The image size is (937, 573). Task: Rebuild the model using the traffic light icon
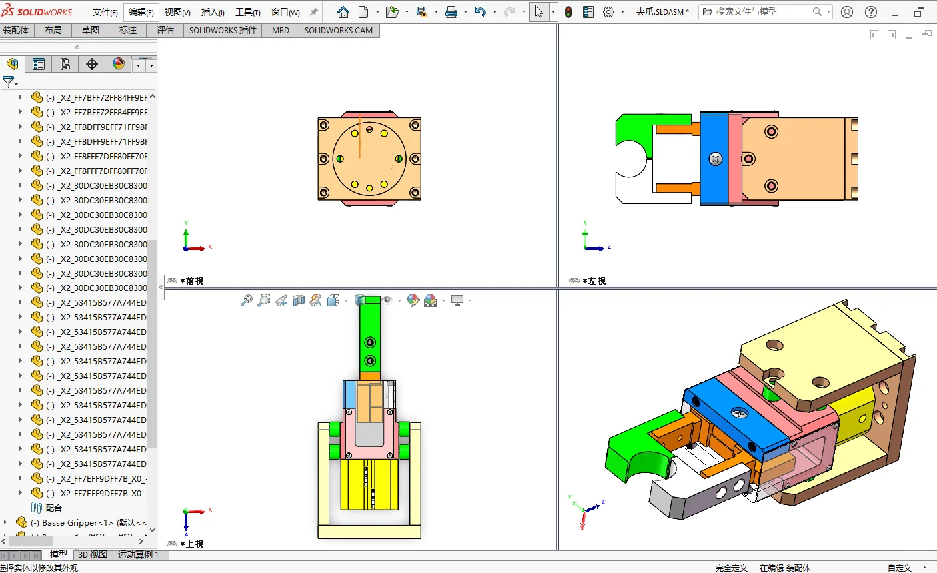pos(568,12)
